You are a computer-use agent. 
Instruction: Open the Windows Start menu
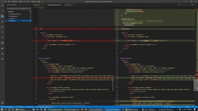(x=2, y=109)
